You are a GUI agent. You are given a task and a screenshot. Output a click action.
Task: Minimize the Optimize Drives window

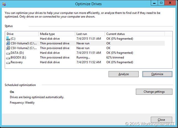pyautogui.click(x=154, y=3)
